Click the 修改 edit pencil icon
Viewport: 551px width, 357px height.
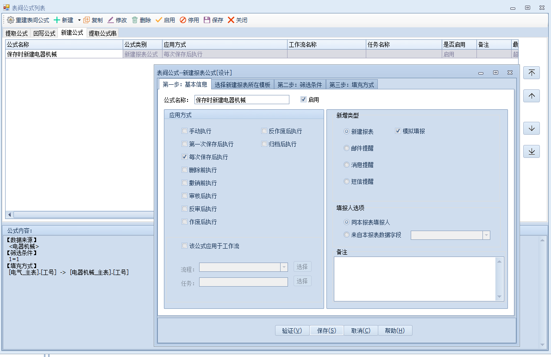pos(111,20)
